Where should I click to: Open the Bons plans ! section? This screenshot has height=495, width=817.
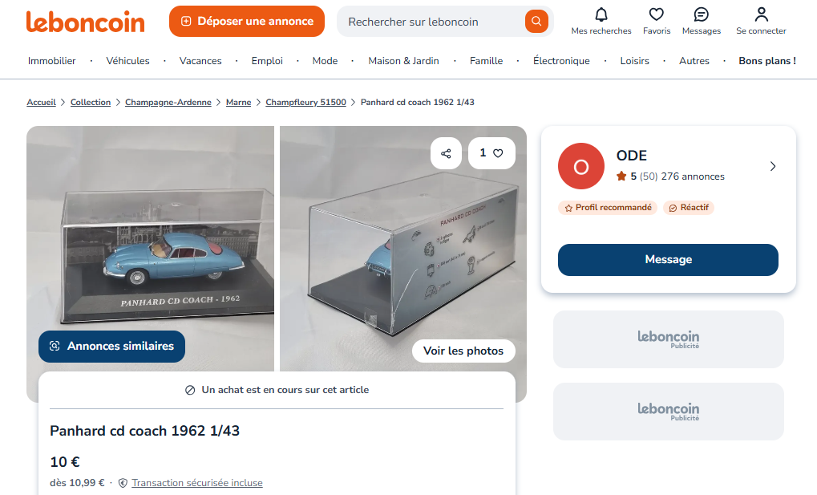click(x=767, y=61)
